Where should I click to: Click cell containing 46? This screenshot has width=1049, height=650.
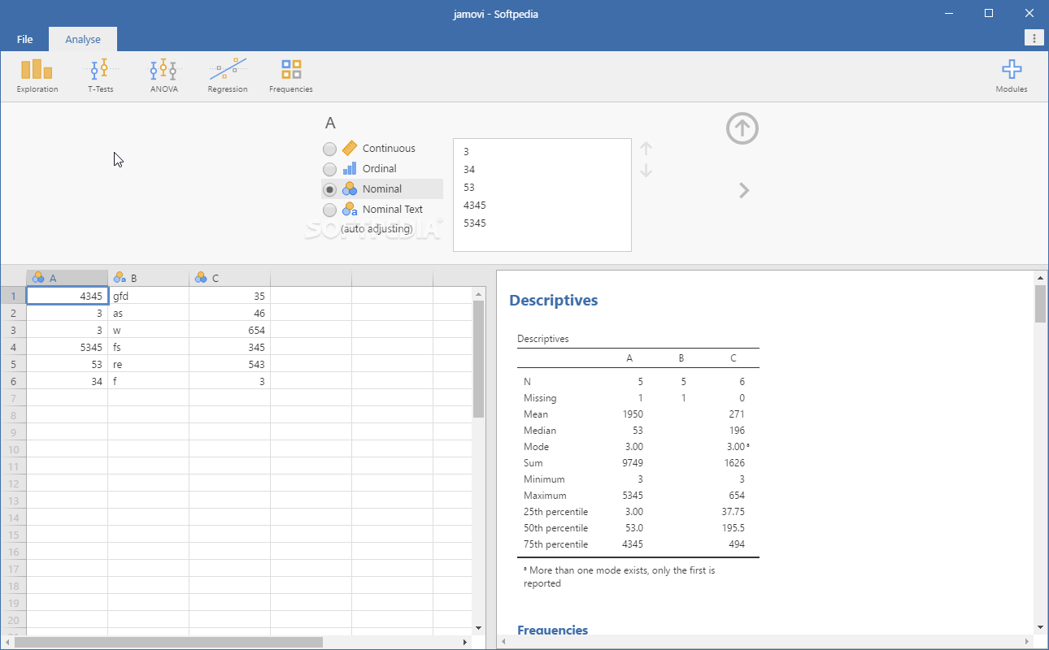[x=229, y=313]
